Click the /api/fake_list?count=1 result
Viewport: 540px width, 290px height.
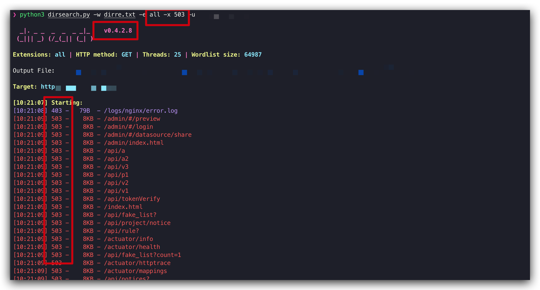tap(143, 255)
